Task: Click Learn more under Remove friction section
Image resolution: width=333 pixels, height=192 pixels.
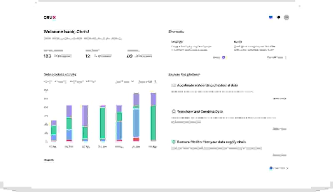Action: [279, 155]
